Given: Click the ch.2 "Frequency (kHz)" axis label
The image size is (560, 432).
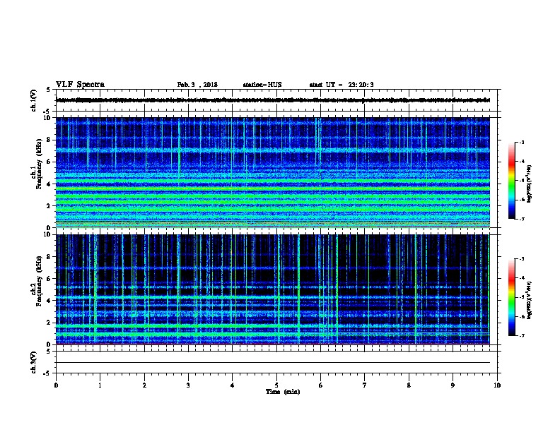Looking at the screenshot, I should tap(39, 280).
